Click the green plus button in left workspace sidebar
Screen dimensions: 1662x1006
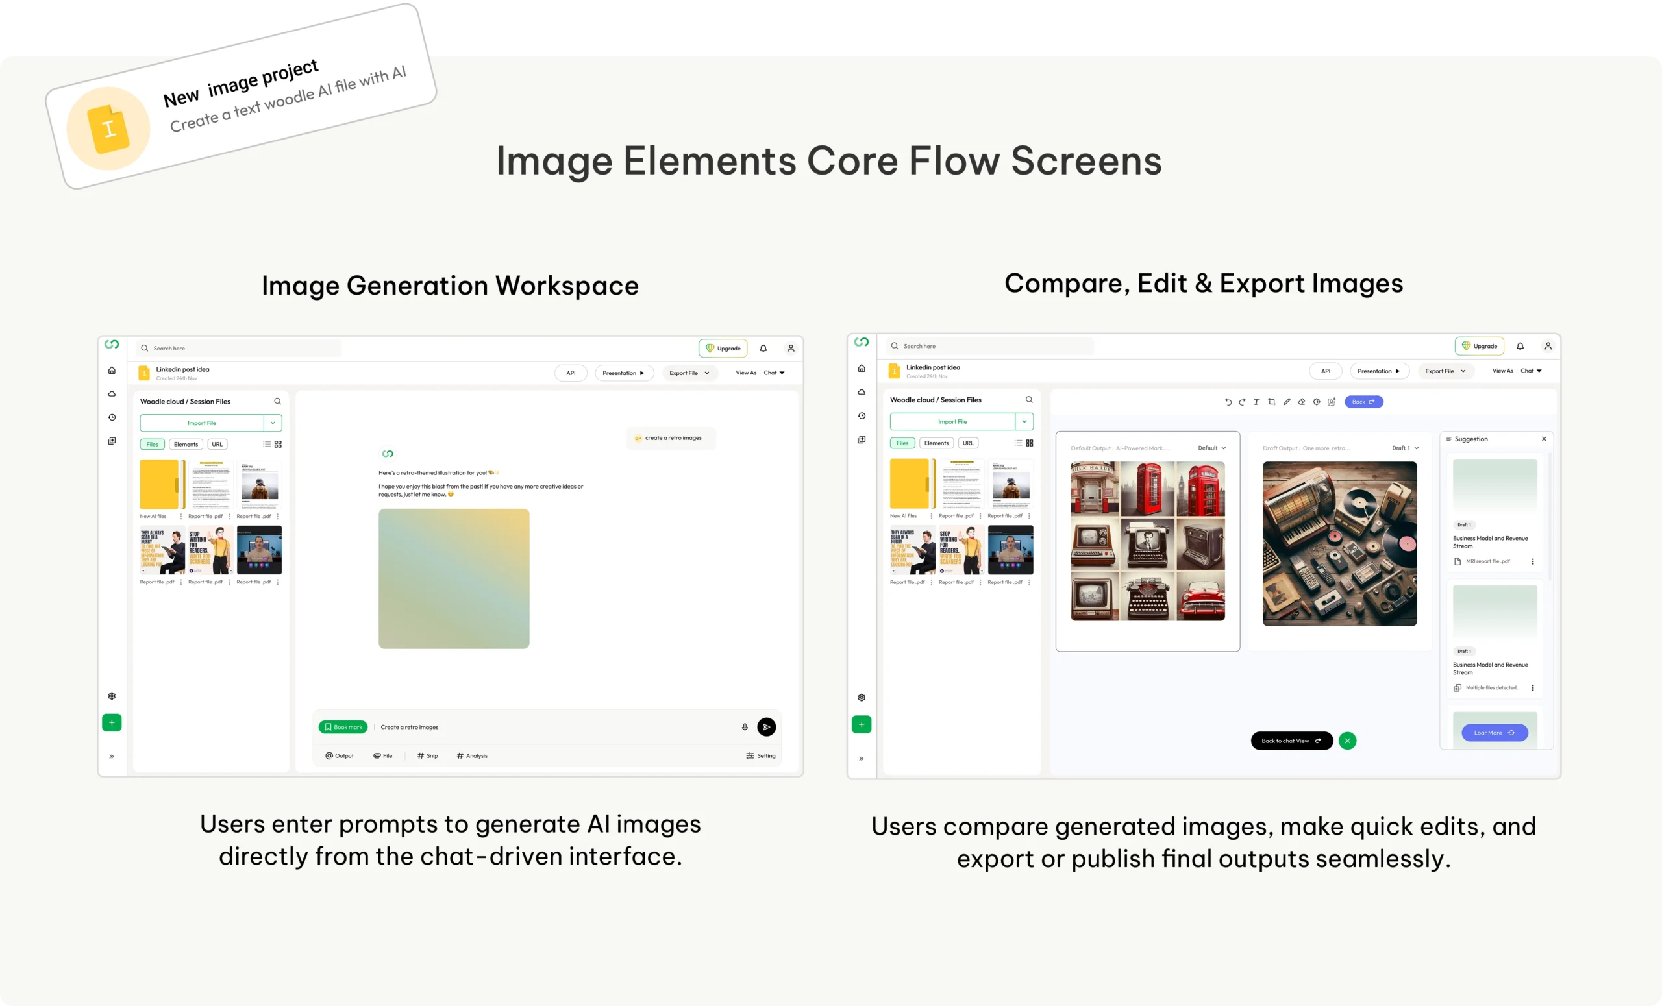coord(112,723)
